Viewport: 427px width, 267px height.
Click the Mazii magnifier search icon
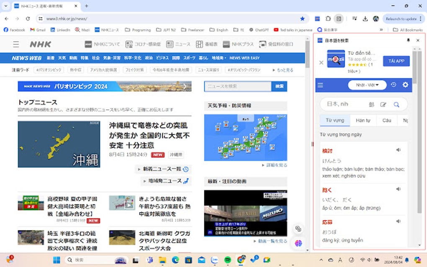[x=396, y=103]
